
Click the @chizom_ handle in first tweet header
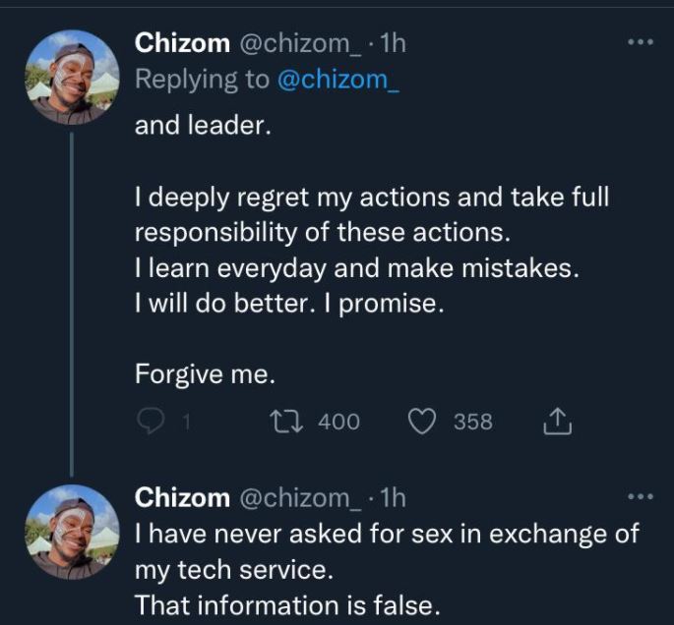coord(299,43)
